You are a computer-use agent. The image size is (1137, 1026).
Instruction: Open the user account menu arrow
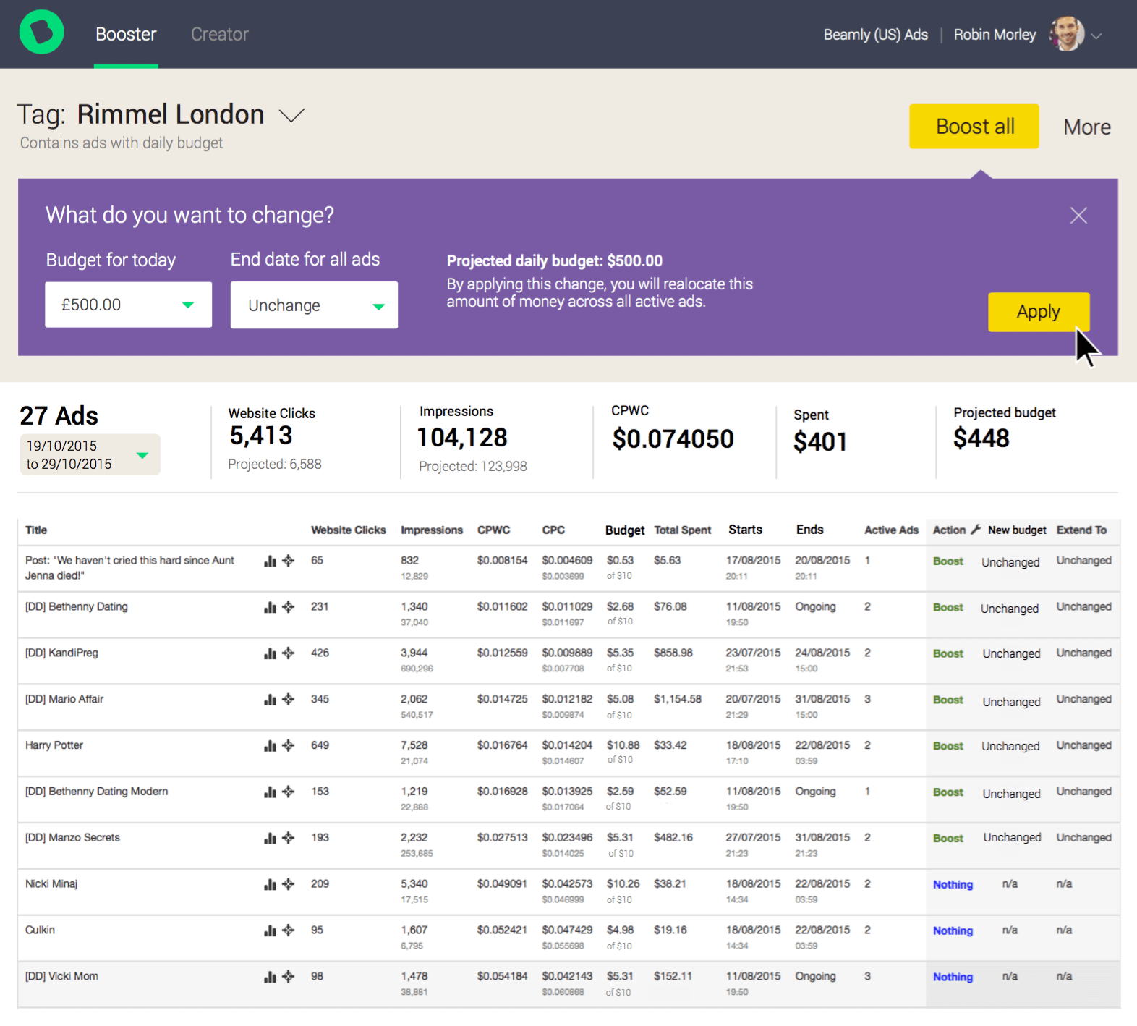tap(1096, 35)
